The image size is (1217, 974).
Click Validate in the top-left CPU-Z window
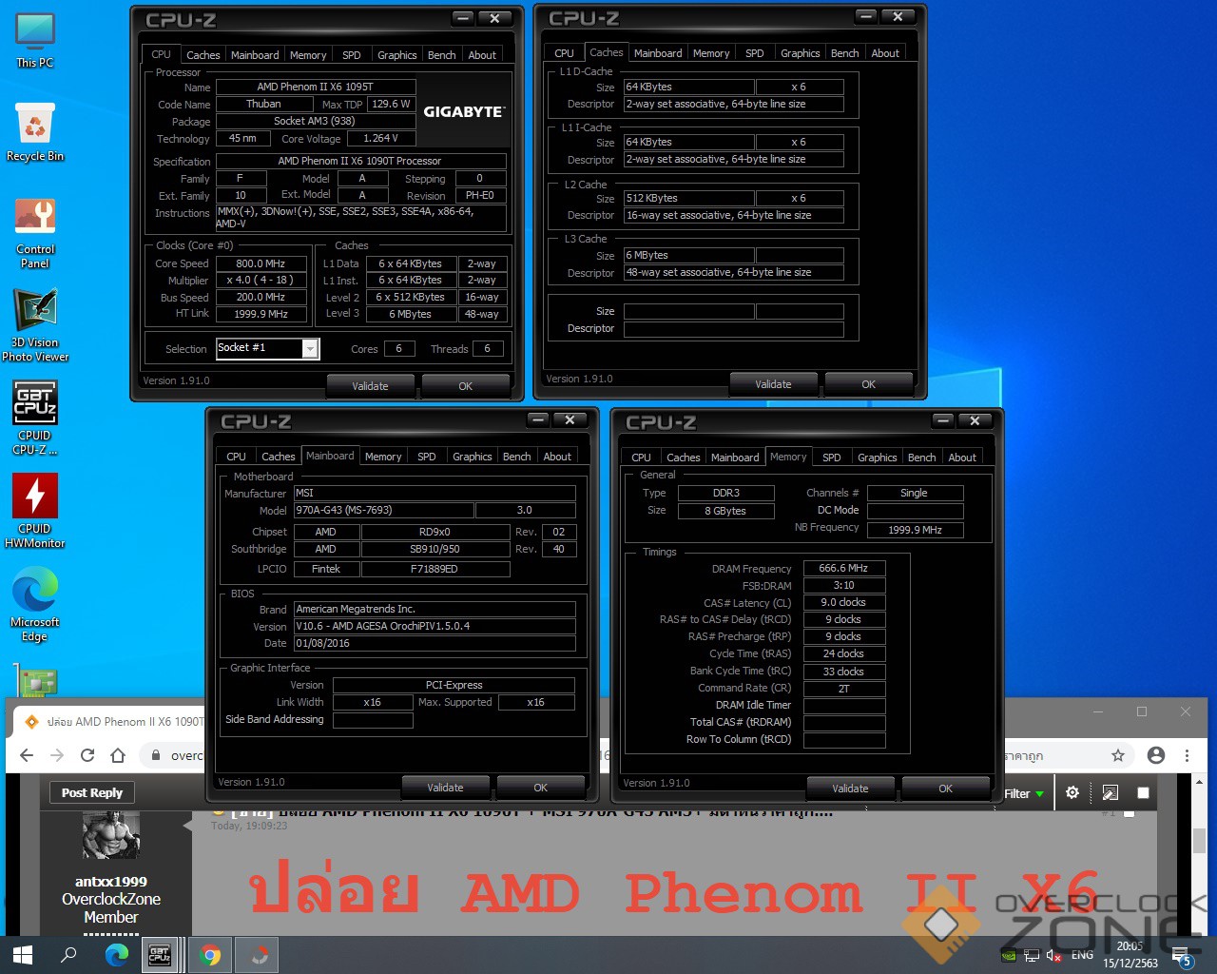pos(371,386)
